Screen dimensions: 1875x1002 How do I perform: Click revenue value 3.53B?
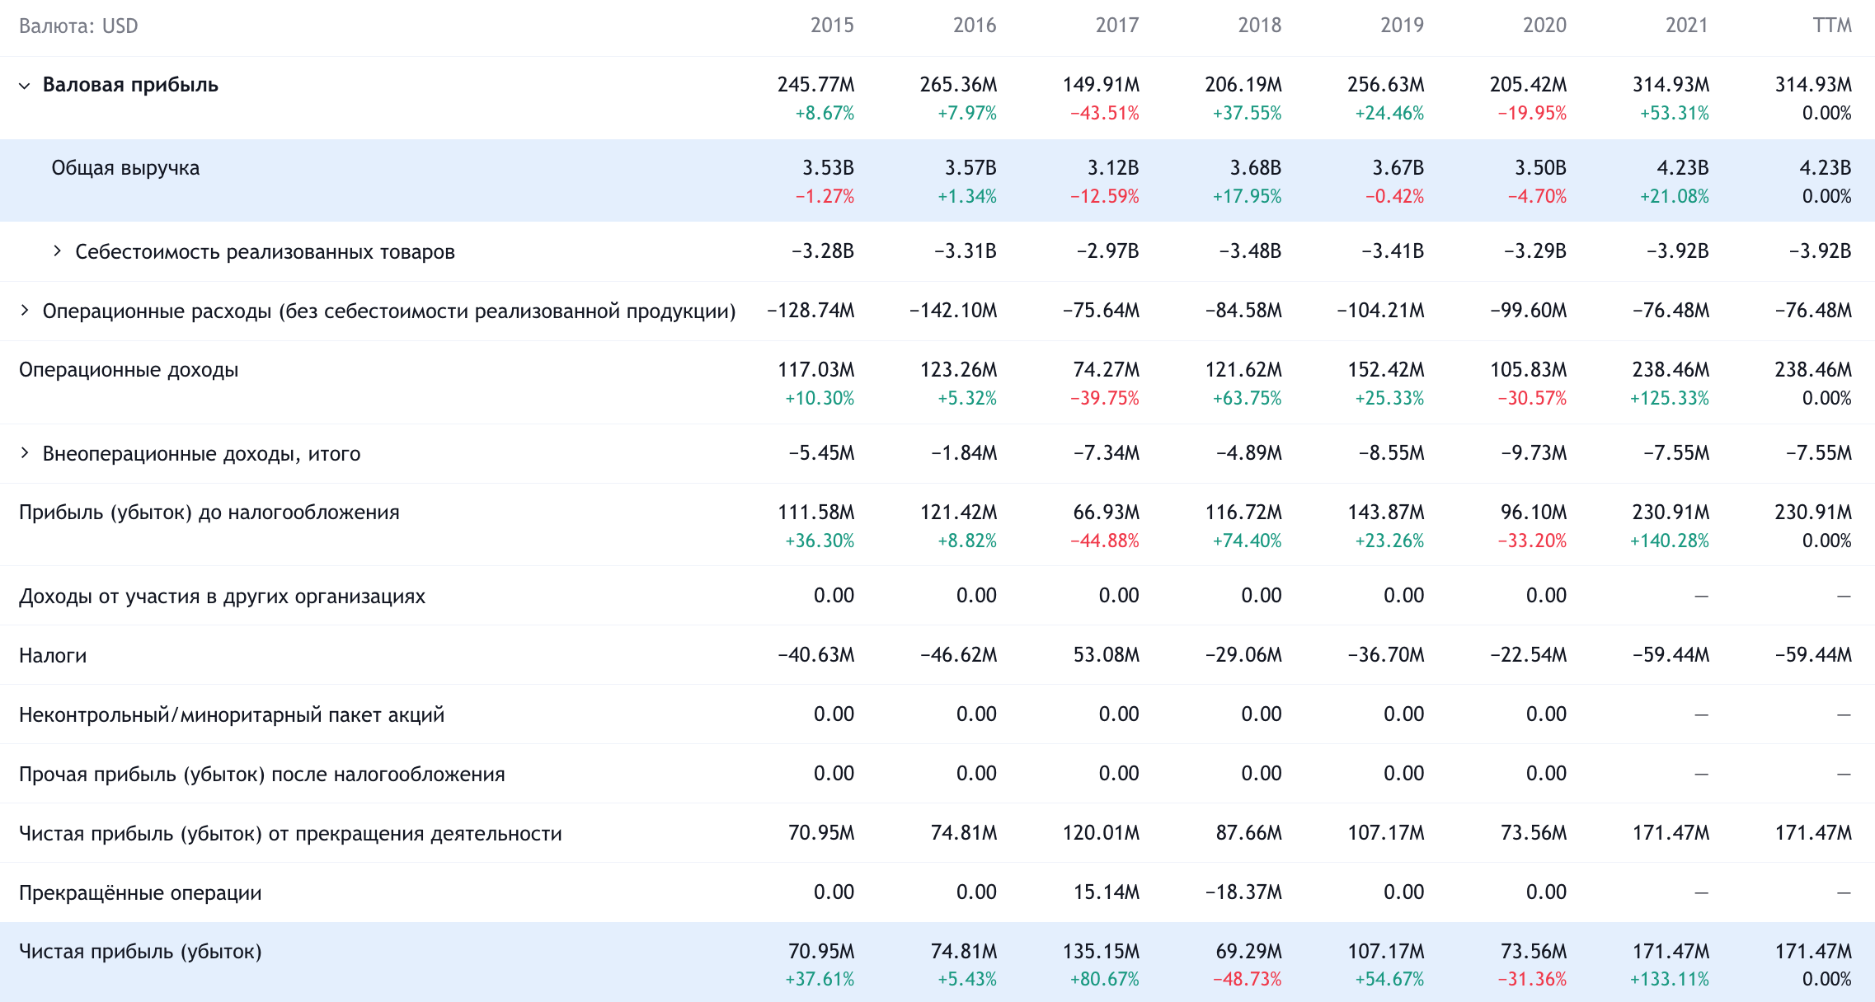tap(828, 168)
